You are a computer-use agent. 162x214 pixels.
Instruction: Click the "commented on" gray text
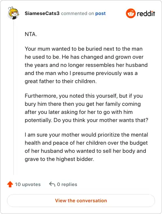click(77, 13)
